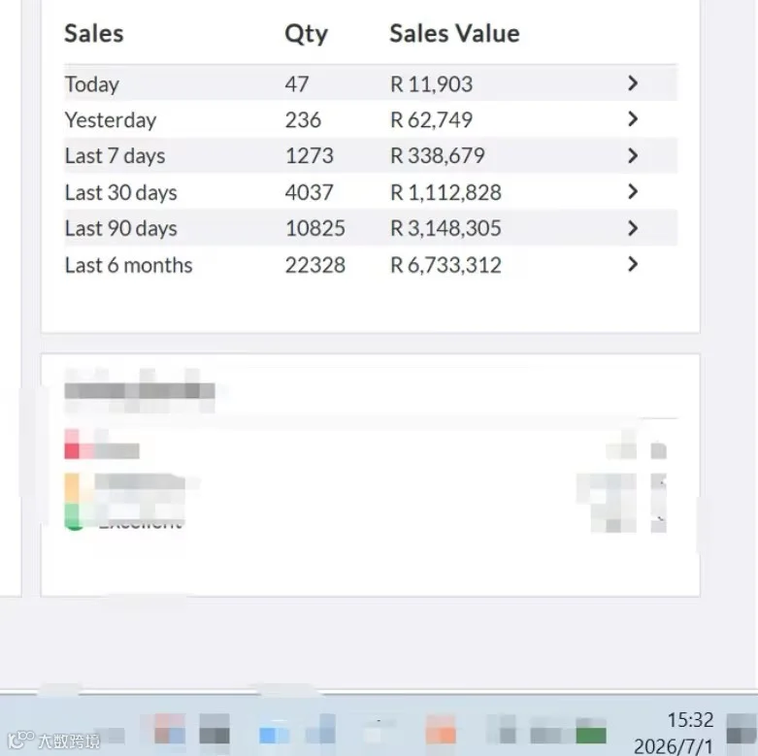758x756 pixels.
Task: Expand the Last 7 days row chevron
Action: coord(633,155)
